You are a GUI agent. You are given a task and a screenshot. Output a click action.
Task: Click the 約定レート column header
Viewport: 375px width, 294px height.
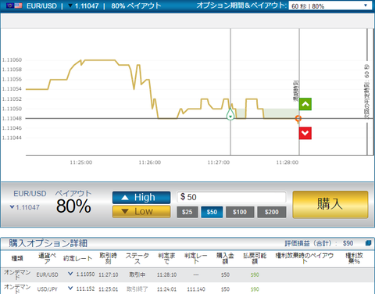click(x=78, y=258)
